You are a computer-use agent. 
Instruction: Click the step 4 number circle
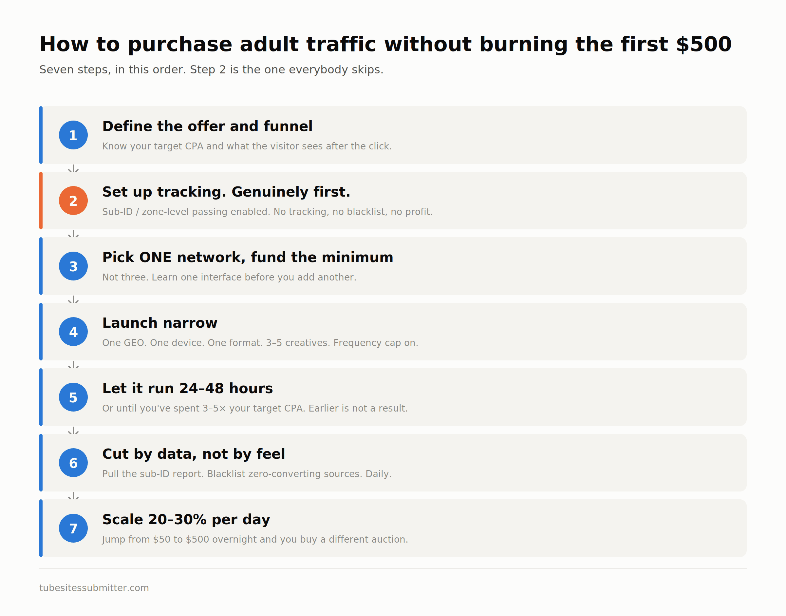(73, 332)
